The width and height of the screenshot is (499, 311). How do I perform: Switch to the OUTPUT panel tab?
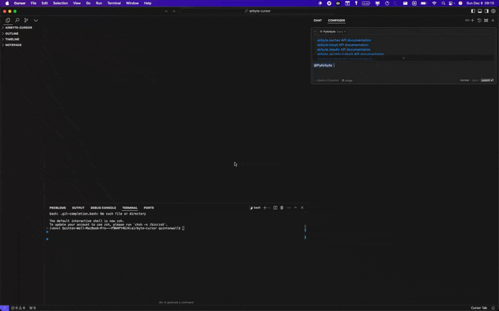(78, 208)
